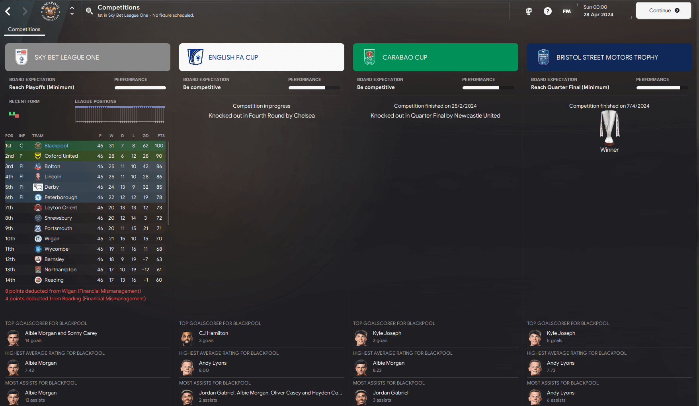Open Oxford United team link
Viewport: 699px width, 406px height.
[61, 156]
